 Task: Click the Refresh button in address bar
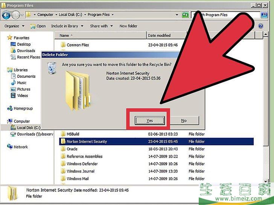click(185, 15)
